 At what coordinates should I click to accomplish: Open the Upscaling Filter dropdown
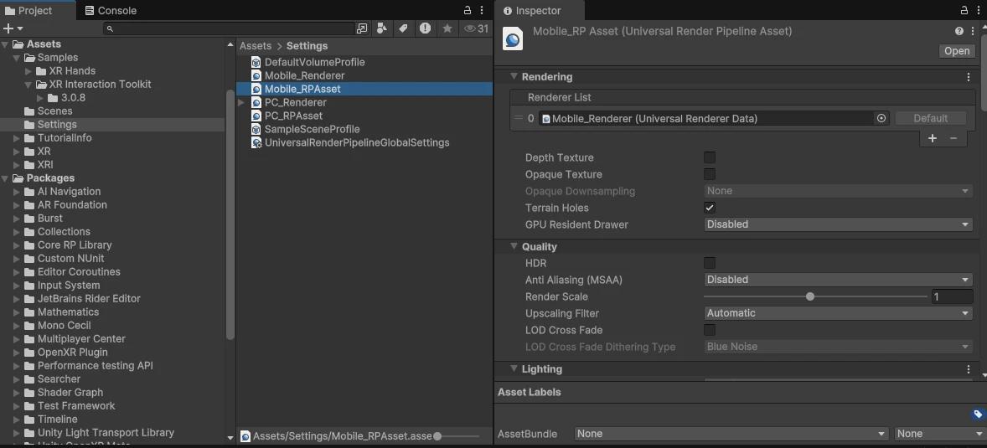point(839,313)
